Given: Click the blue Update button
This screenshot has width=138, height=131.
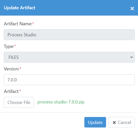Looking at the screenshot, I should [95, 122].
